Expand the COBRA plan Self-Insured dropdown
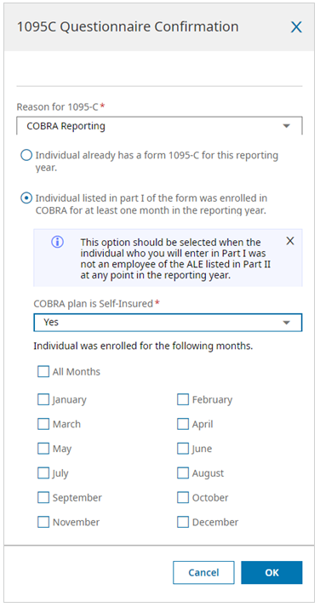320x607 pixels. (x=286, y=323)
